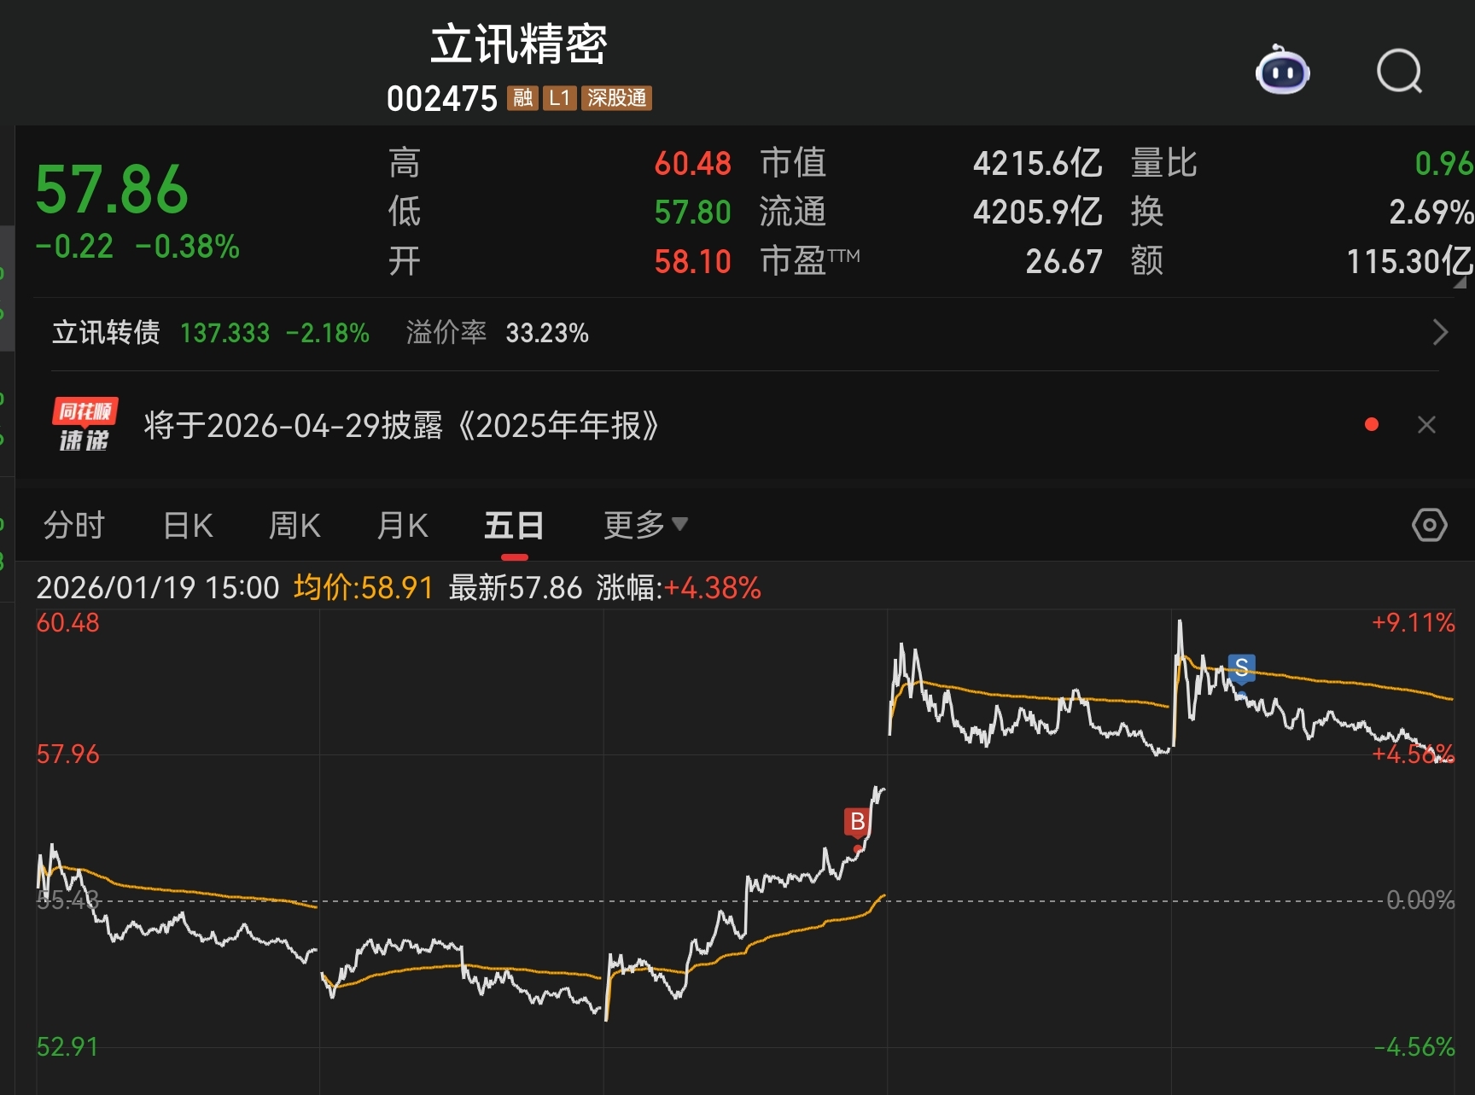Click the blue S sell marker on chart
This screenshot has height=1095, width=1475.
1242,667
